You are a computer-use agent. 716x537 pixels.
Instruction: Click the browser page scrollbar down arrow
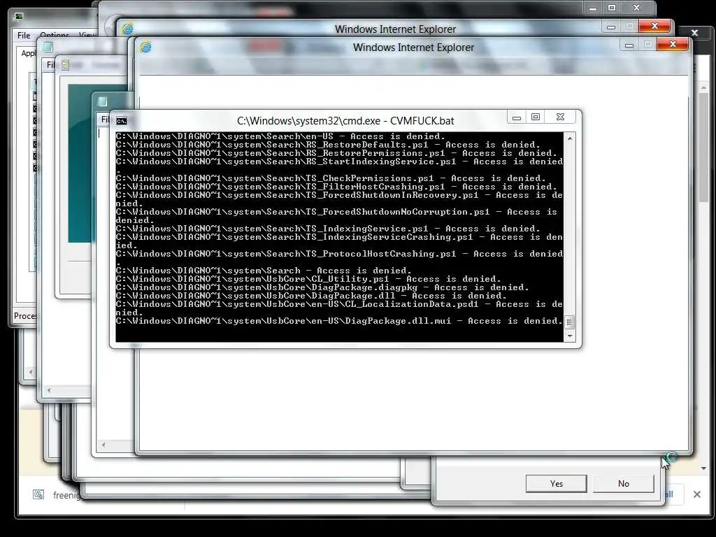(703, 468)
